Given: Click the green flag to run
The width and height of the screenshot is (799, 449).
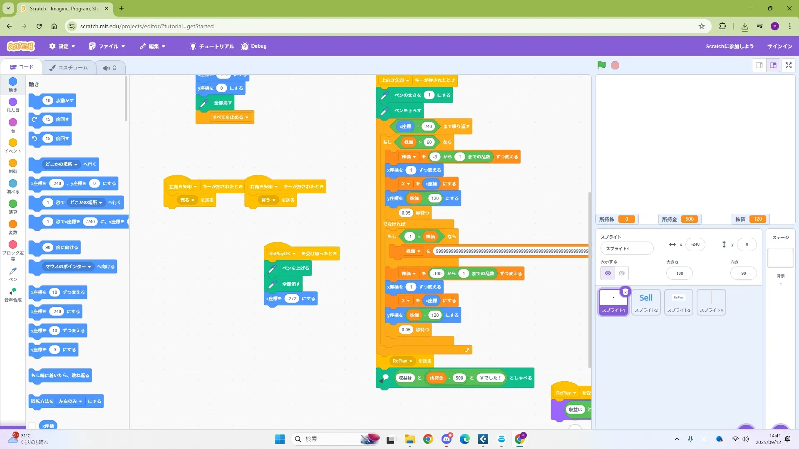Looking at the screenshot, I should coord(601,65).
